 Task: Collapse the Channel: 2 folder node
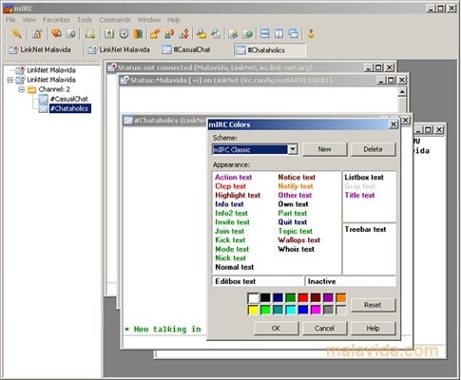pos(22,89)
